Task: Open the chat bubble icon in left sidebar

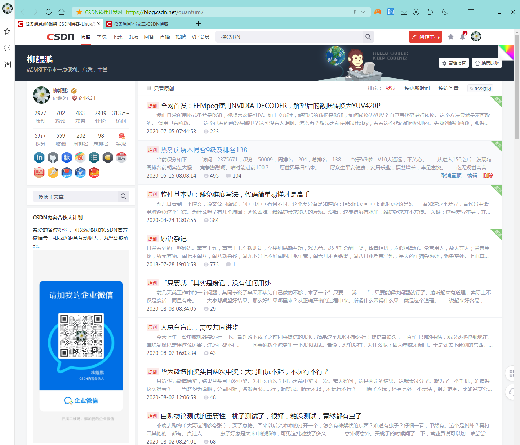Action: pyautogui.click(x=7, y=48)
